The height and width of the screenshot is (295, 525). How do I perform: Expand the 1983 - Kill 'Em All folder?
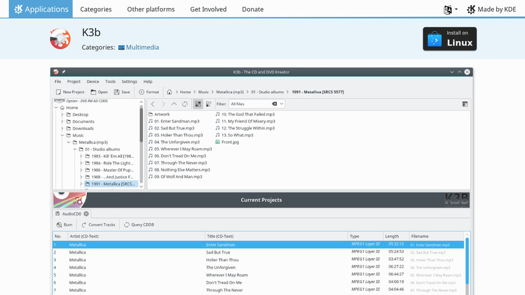pos(81,156)
